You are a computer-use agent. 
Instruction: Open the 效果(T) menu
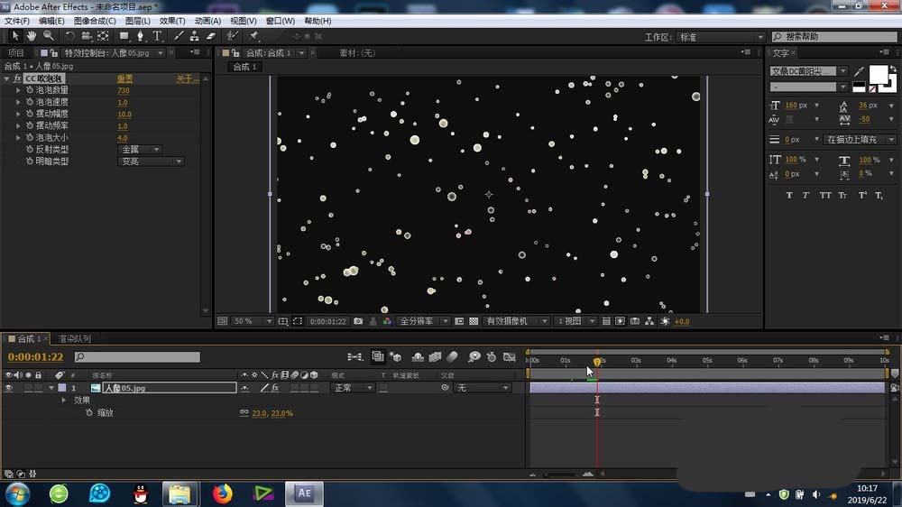[171, 21]
